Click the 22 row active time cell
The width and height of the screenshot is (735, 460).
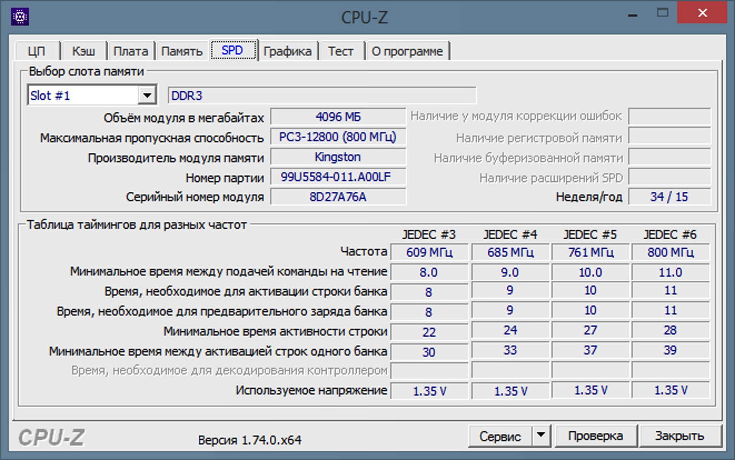(429, 332)
